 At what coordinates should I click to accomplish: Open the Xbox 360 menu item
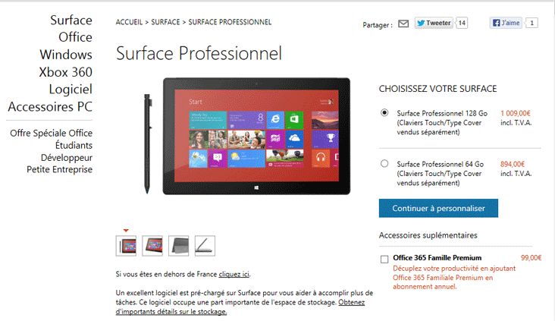coord(66,72)
